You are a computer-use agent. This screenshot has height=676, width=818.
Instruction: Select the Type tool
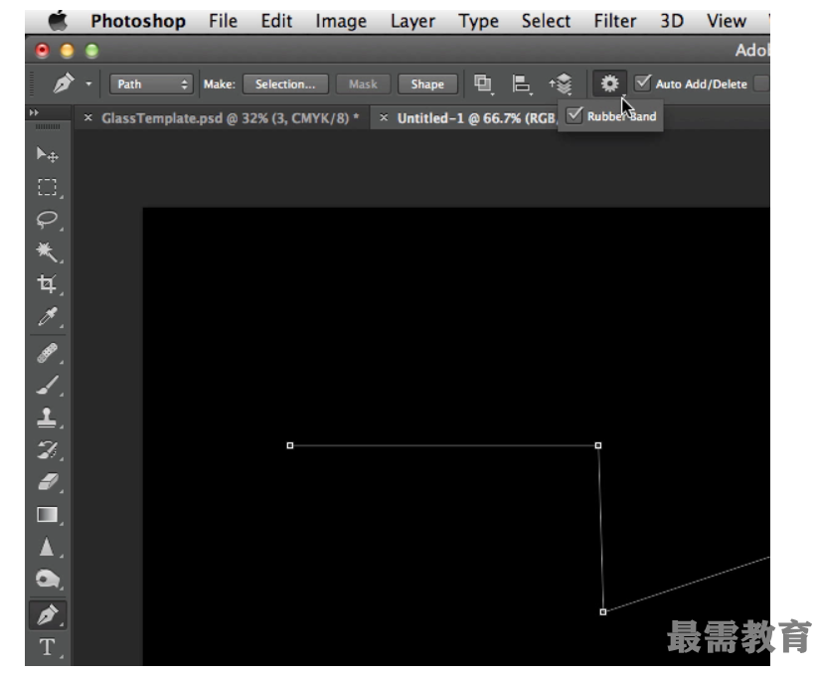point(47,647)
